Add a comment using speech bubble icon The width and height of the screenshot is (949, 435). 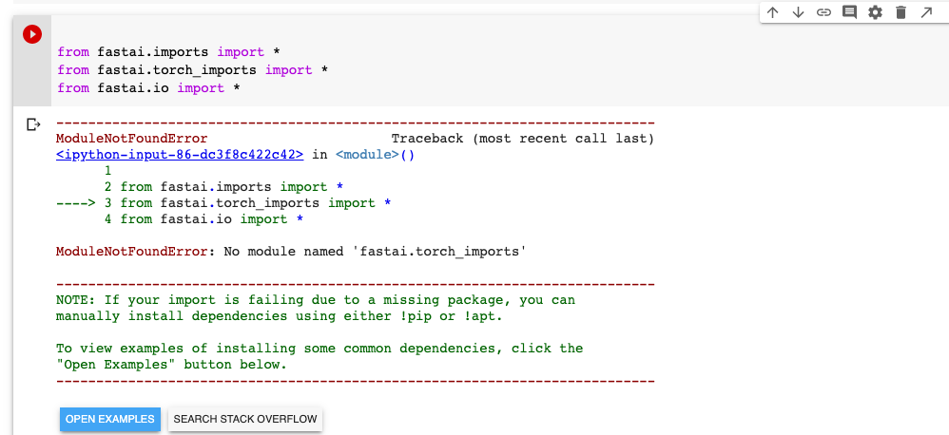coord(849,12)
